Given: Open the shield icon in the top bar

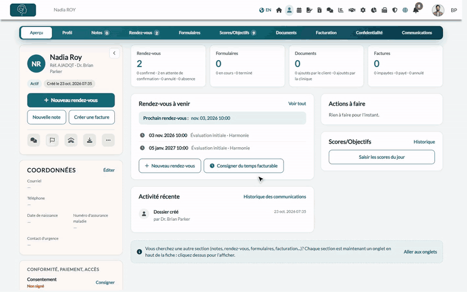Looking at the screenshot, I should point(395,10).
